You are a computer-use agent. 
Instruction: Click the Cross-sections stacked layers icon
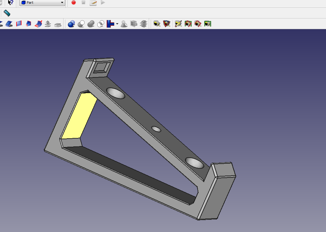(143, 24)
